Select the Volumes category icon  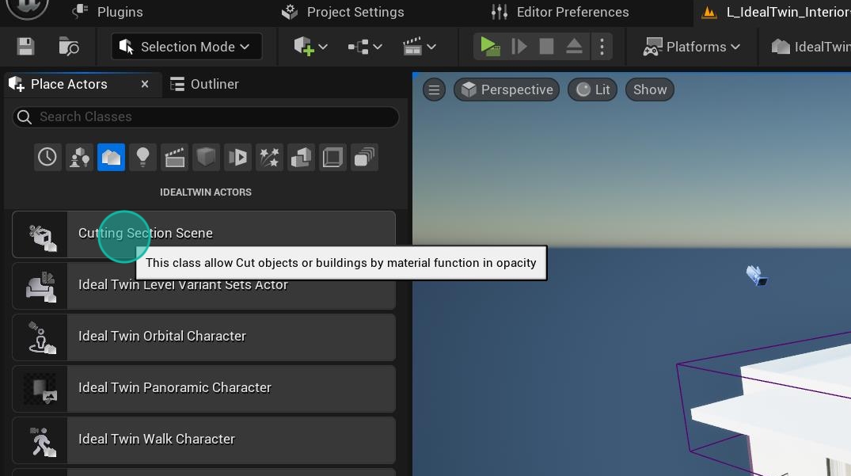332,158
